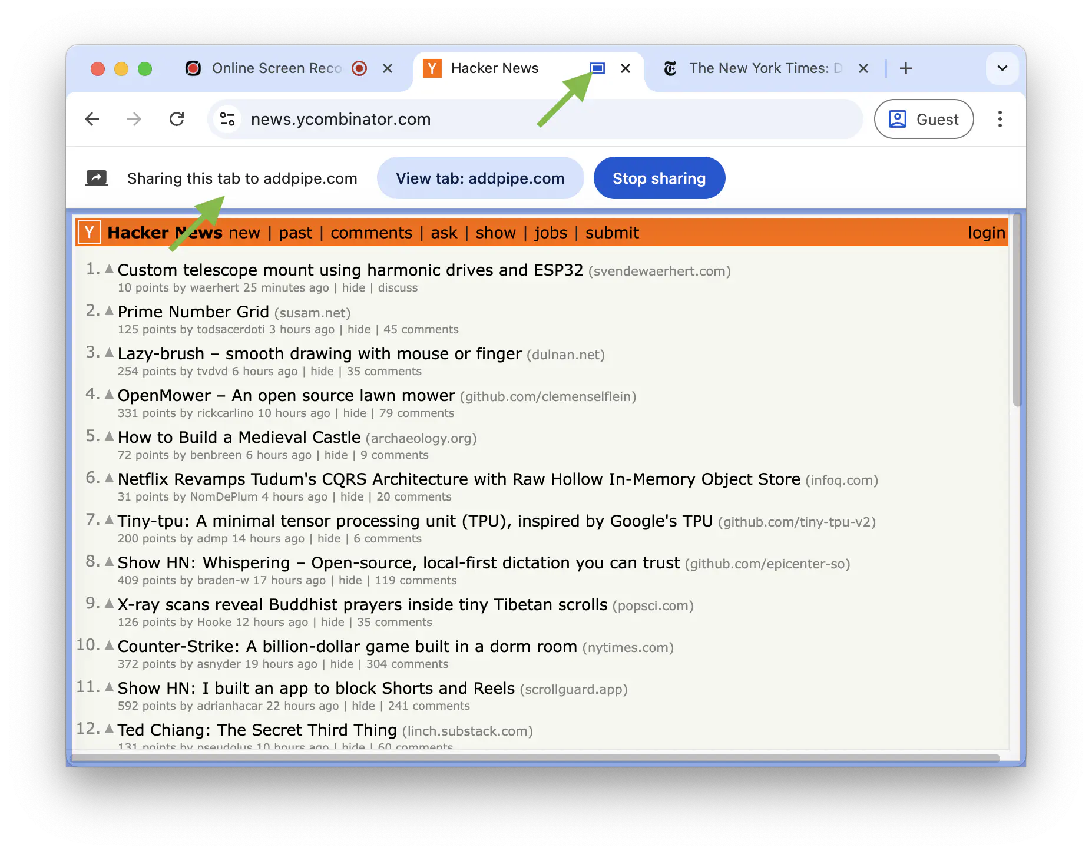This screenshot has height=854, width=1092.
Task: Open Custom telescope mount story link
Action: pyautogui.click(x=350, y=270)
